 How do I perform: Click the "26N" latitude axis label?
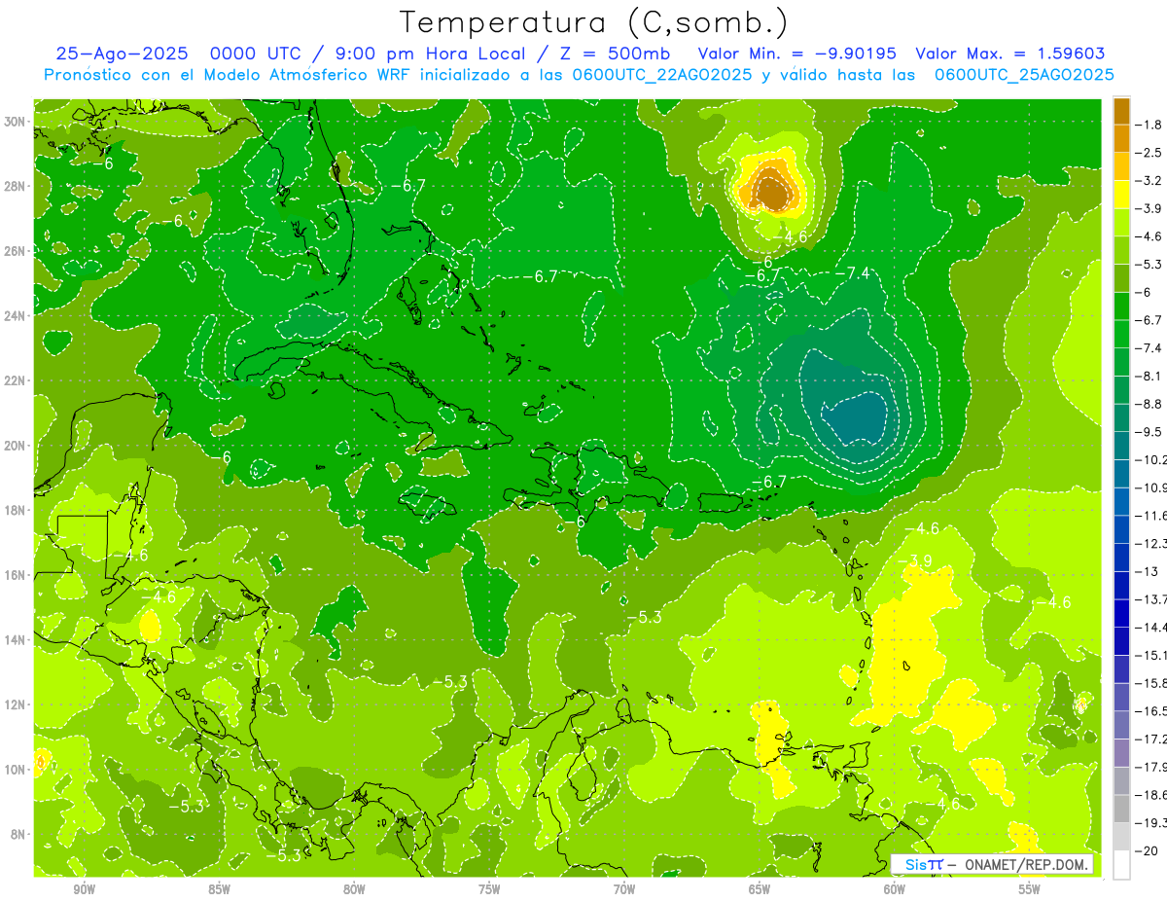[x=16, y=251]
